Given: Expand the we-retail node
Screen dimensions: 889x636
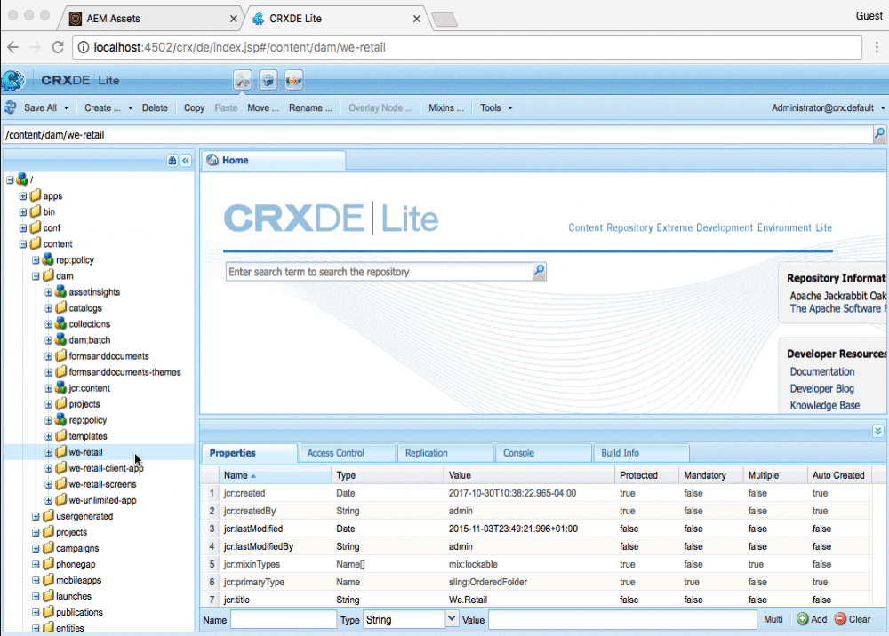Looking at the screenshot, I should coord(49,452).
